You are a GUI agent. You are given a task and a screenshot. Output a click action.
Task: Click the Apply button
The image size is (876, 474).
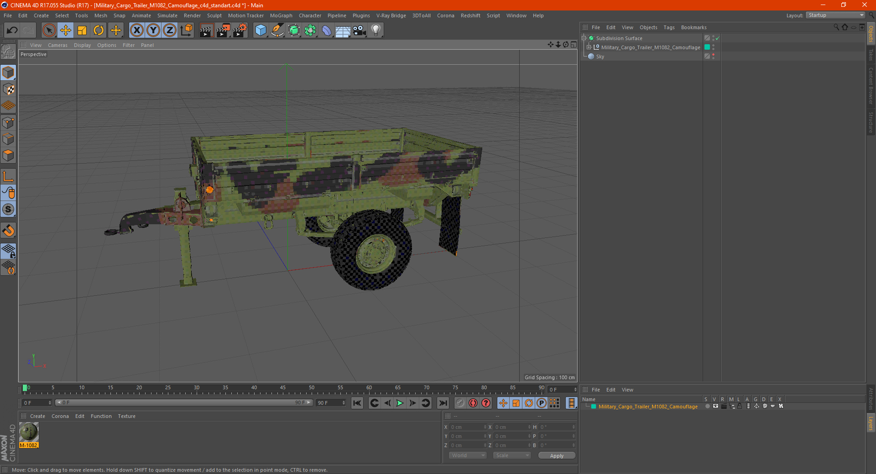click(557, 456)
